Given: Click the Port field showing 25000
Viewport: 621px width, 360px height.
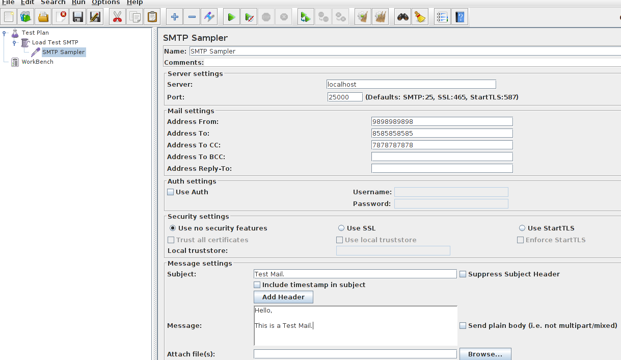Looking at the screenshot, I should [345, 97].
